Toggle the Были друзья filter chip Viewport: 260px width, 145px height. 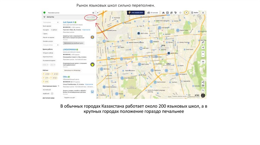coord(47,26)
